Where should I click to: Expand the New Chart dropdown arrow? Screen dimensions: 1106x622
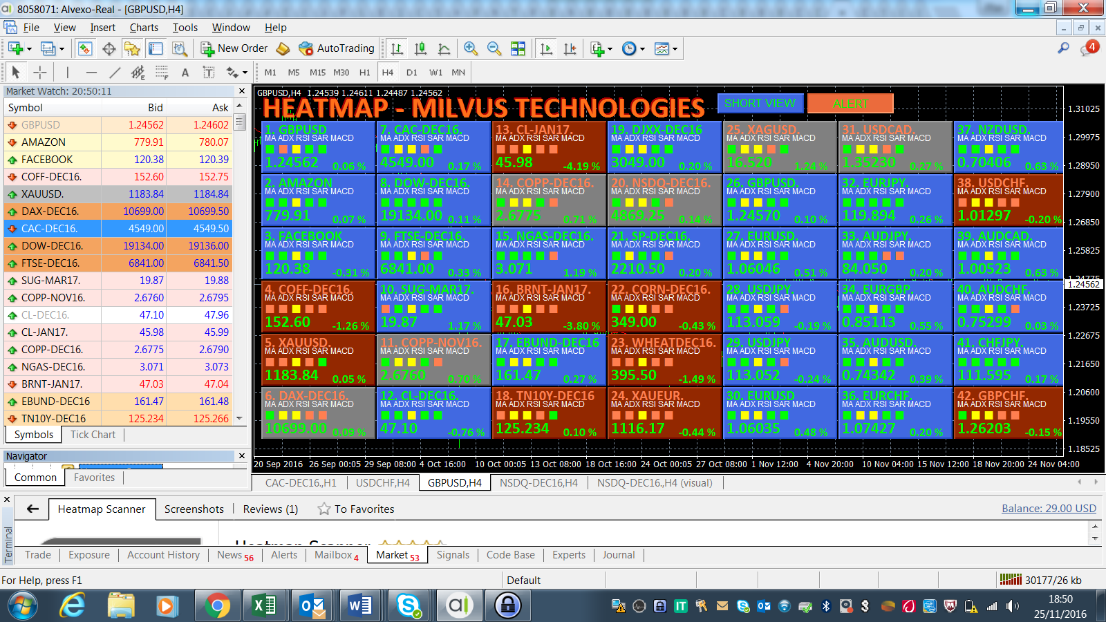point(29,49)
